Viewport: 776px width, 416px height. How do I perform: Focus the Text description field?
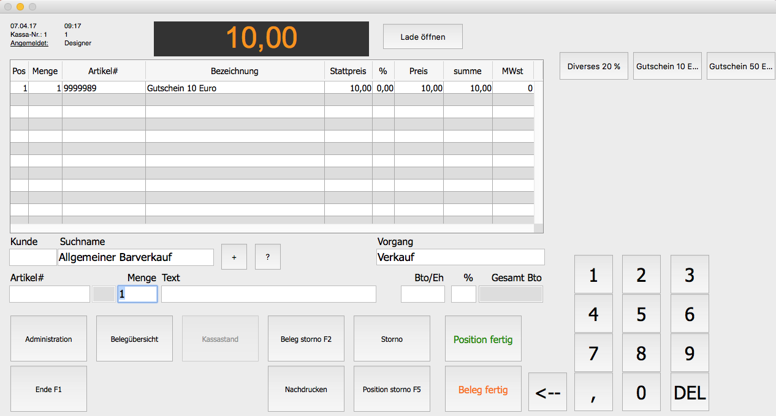coord(268,294)
